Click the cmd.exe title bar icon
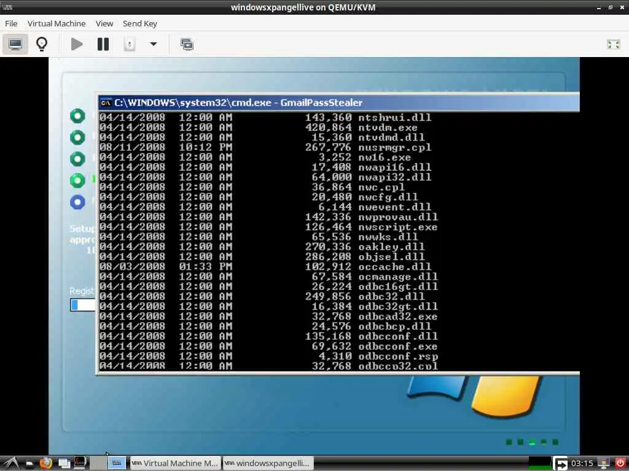The width and height of the screenshot is (629, 471). click(x=106, y=103)
